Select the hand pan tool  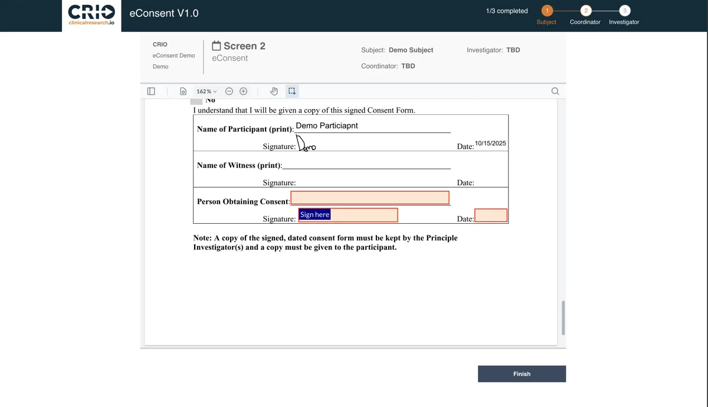pos(274,91)
